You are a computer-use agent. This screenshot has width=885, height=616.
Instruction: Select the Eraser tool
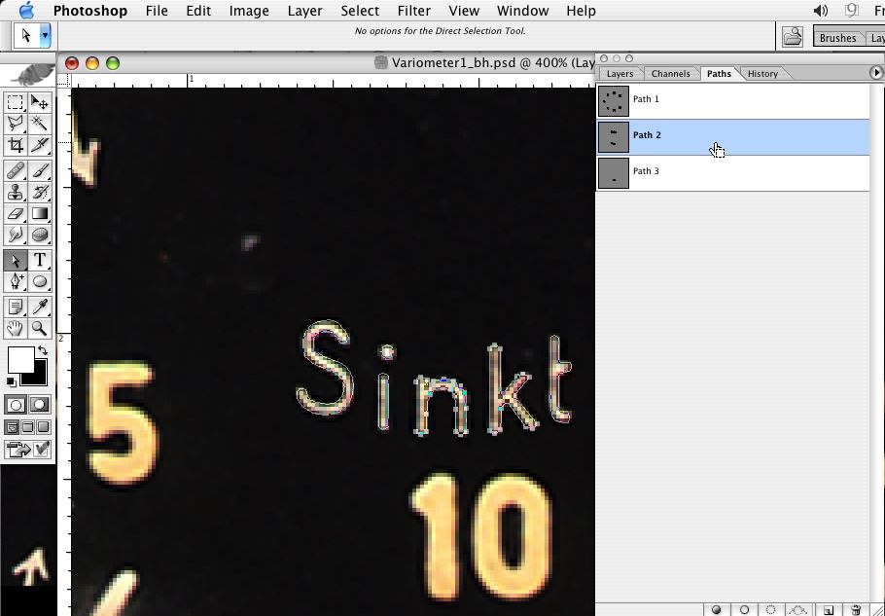[16, 213]
